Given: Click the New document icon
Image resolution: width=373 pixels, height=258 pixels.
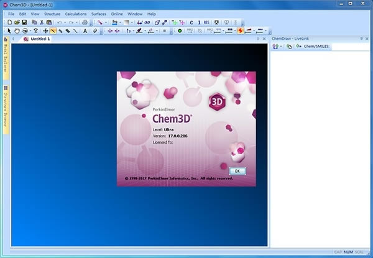Looking at the screenshot, I should click(x=9, y=22).
